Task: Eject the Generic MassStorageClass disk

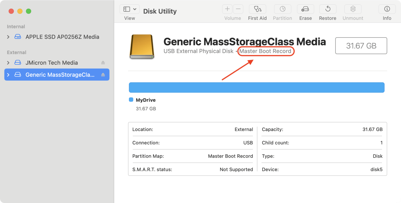Action: pos(103,75)
